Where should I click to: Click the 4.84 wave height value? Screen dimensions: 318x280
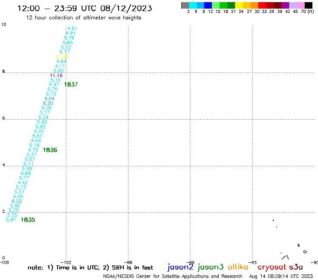click(x=61, y=61)
